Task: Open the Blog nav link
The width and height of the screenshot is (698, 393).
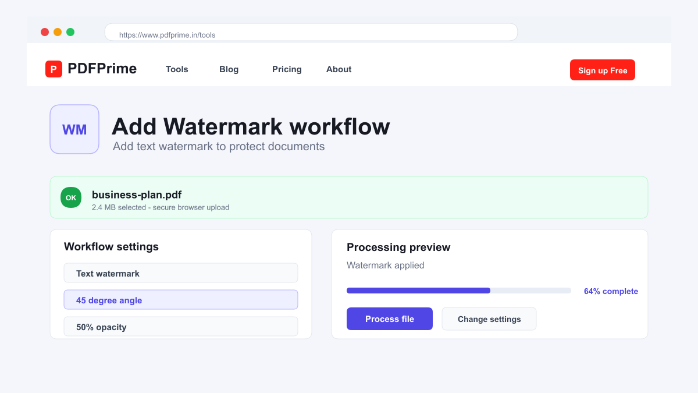Action: (229, 69)
